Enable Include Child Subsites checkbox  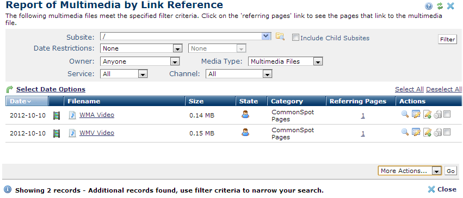tap(295, 38)
